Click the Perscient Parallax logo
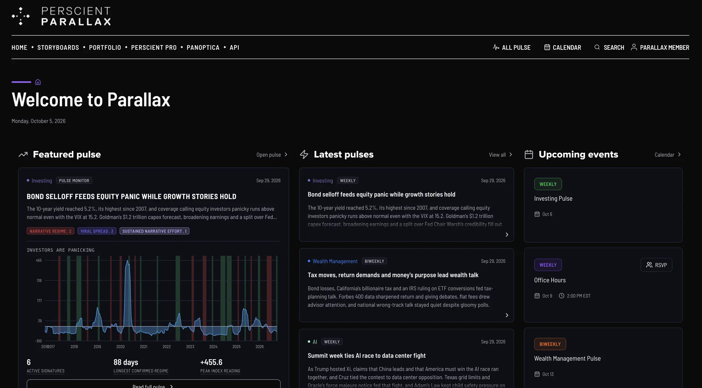 [61, 16]
